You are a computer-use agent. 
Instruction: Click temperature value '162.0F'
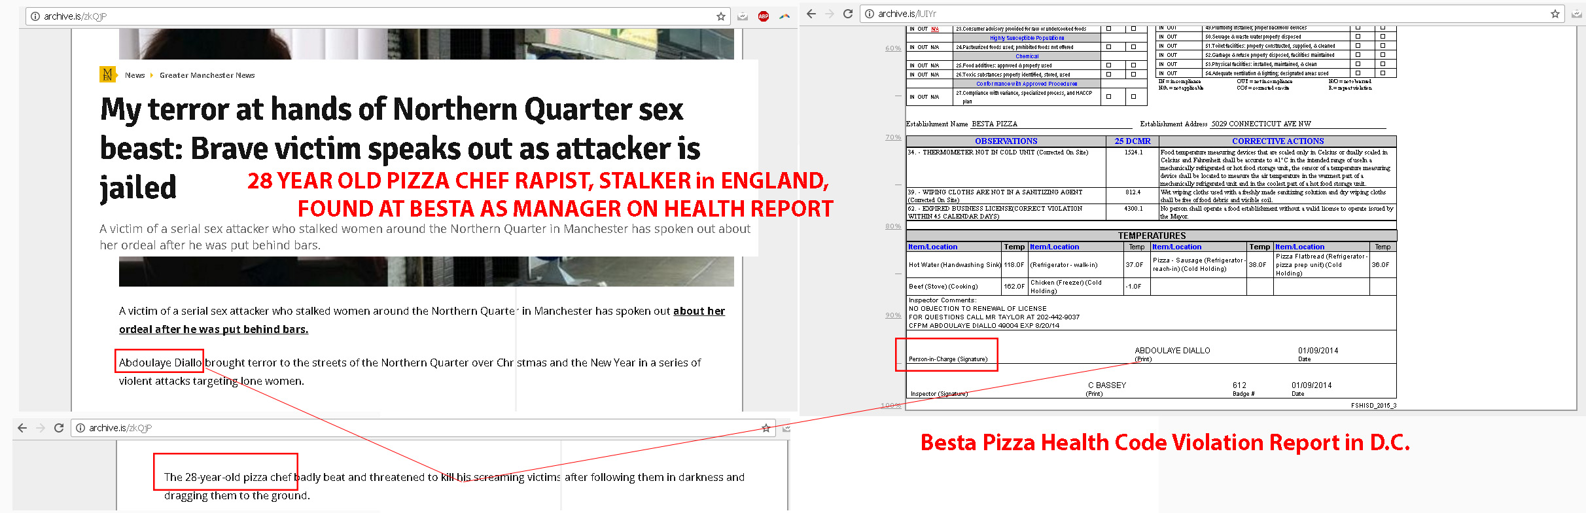1014,287
